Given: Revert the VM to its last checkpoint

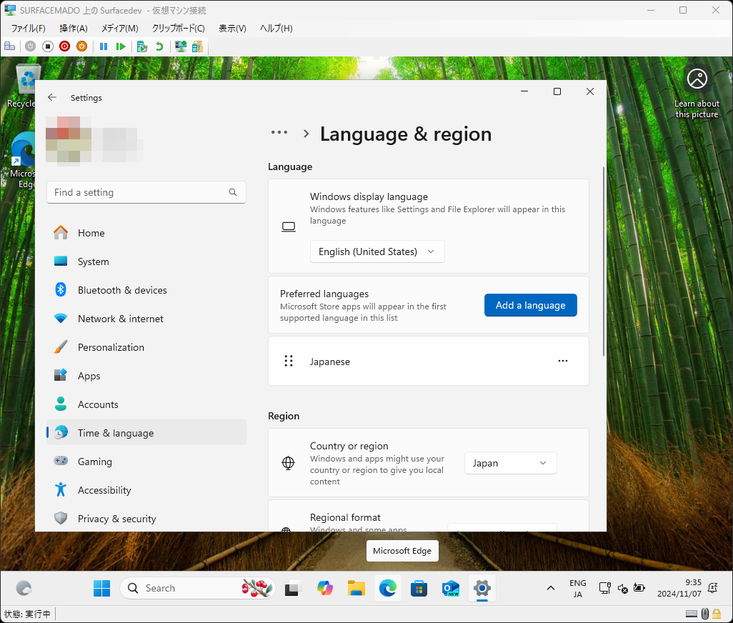Looking at the screenshot, I should [159, 46].
